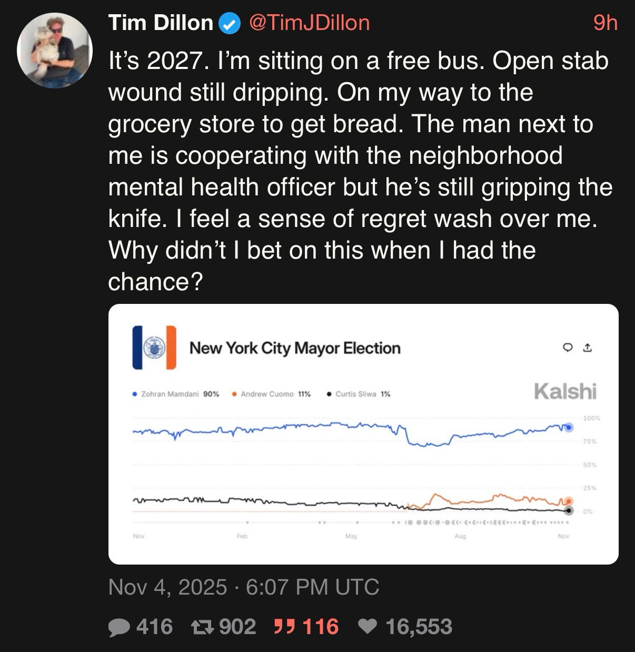
Task: Open comments via the chart's speech bubble icon
Action: 567,348
